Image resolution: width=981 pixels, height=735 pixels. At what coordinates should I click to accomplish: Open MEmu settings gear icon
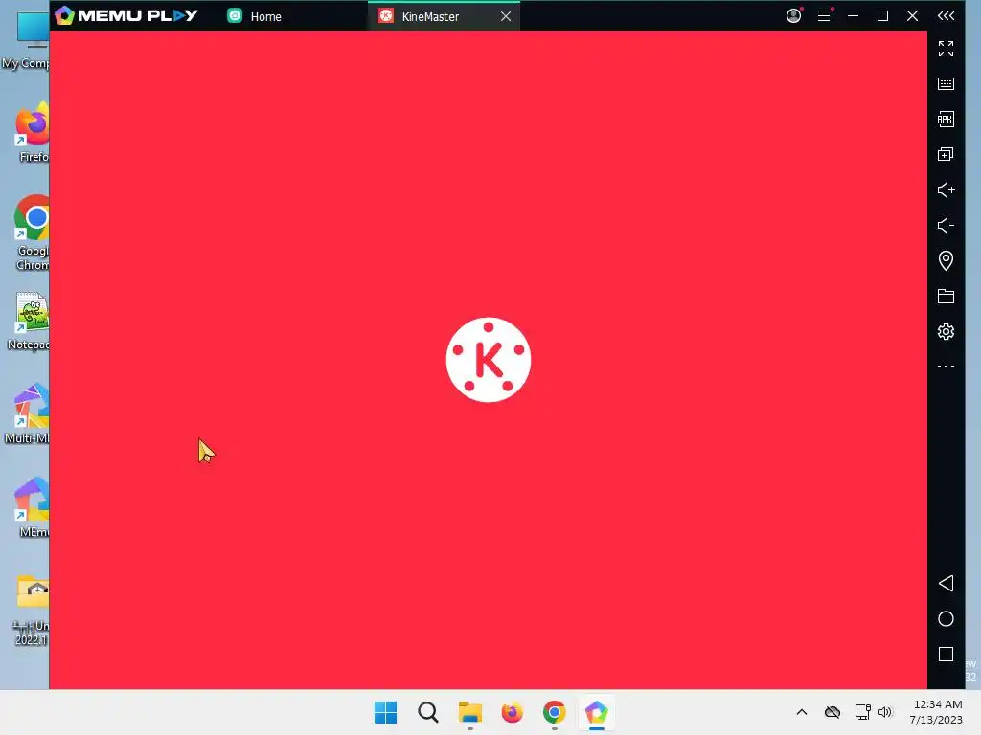click(x=946, y=331)
